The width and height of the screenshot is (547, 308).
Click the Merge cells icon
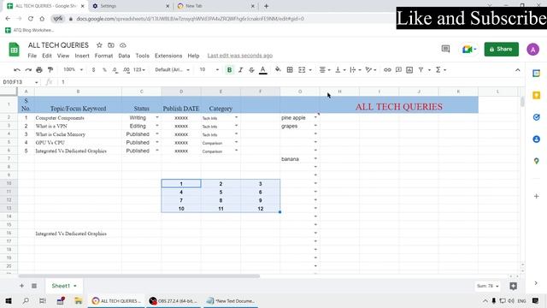click(302, 70)
